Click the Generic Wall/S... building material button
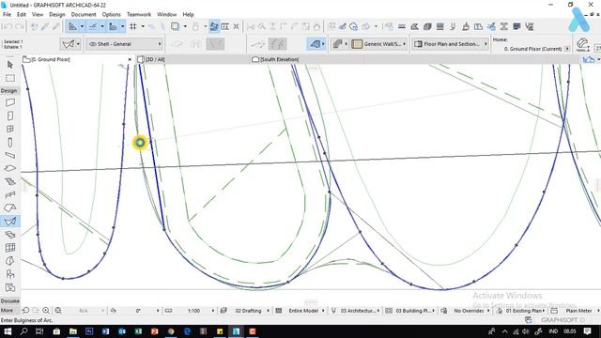601x338 pixels. coord(382,44)
